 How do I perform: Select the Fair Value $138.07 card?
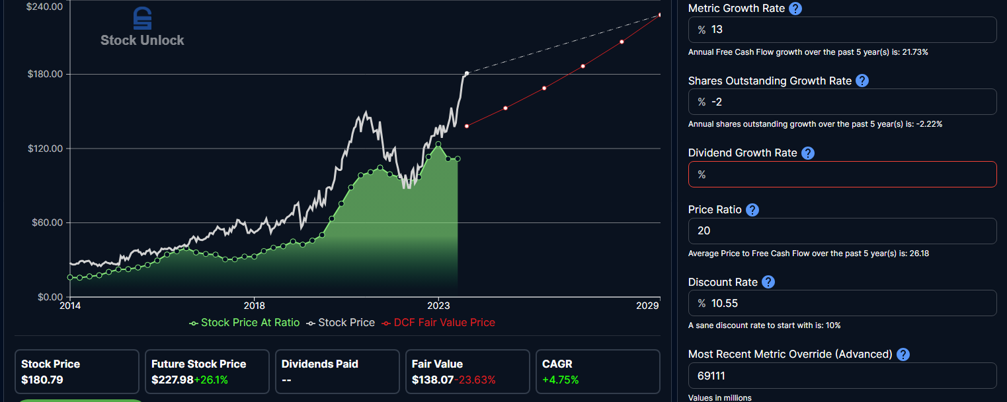pyautogui.click(x=467, y=372)
